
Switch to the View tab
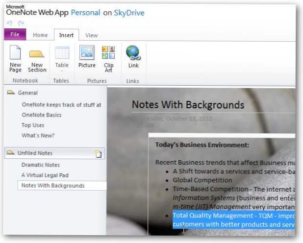pos(91,35)
